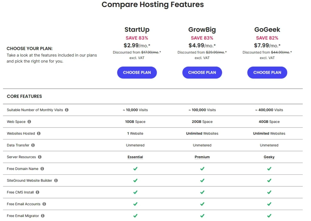This screenshot has height=221, width=311.
Task: Click the Websites Hosted row label
Action: pos(21,133)
